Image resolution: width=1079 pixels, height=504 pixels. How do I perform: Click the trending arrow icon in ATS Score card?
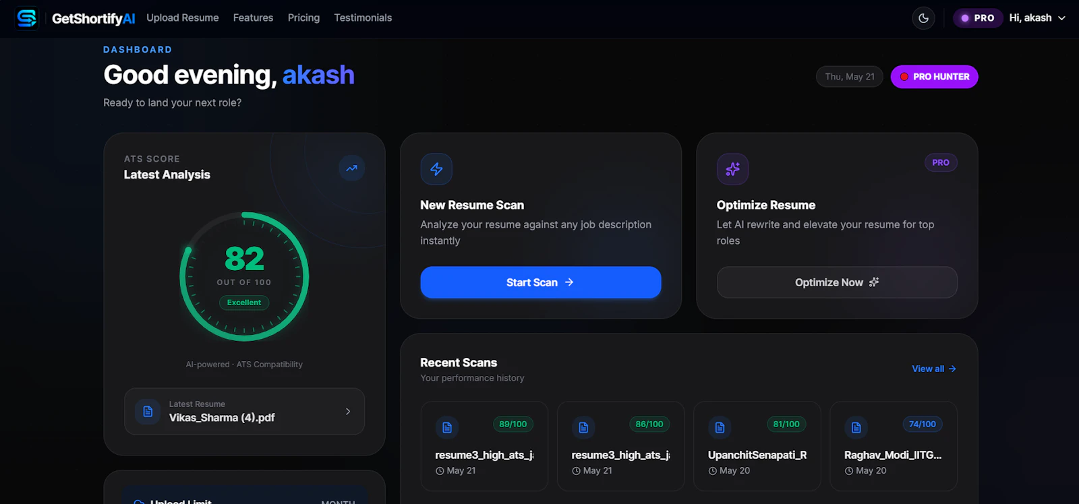(351, 168)
